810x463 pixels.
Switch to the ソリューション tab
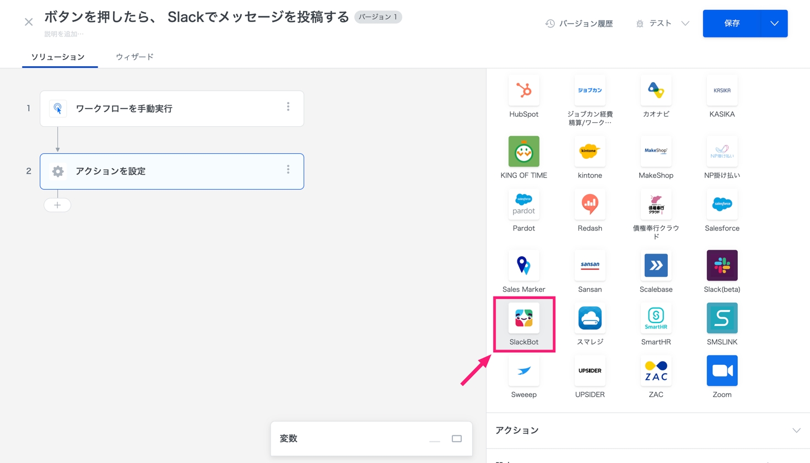58,57
